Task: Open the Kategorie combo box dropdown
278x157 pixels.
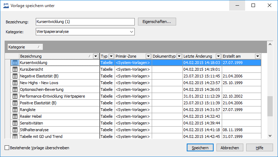Action: point(132,32)
